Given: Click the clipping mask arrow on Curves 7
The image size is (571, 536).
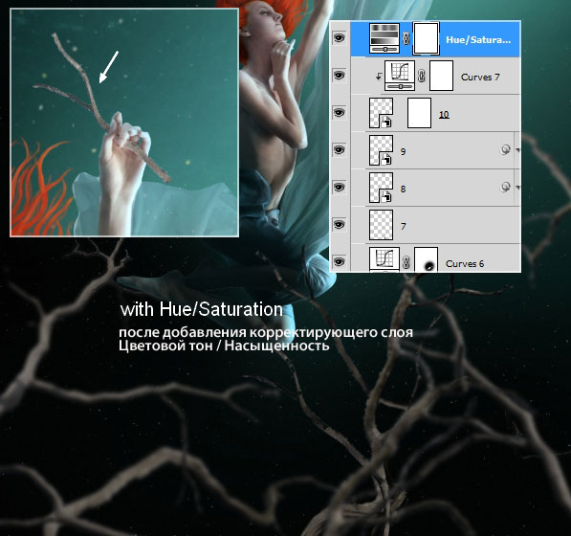Looking at the screenshot, I should [x=379, y=77].
